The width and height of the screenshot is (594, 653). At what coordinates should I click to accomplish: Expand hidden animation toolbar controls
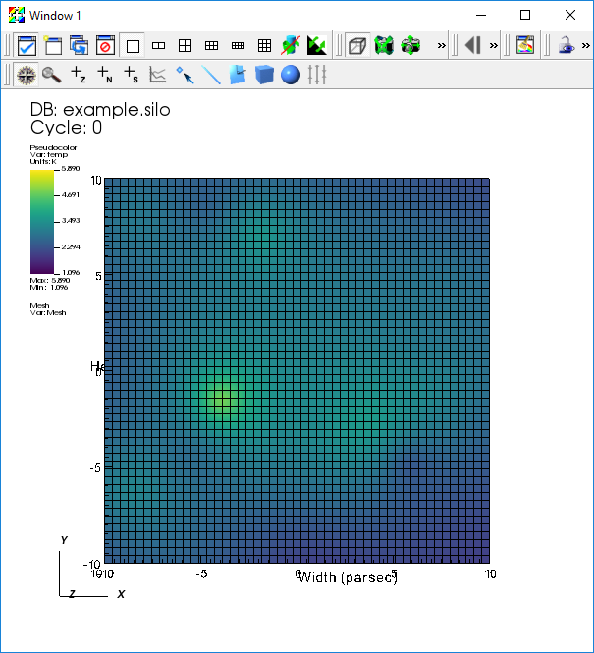tap(493, 45)
